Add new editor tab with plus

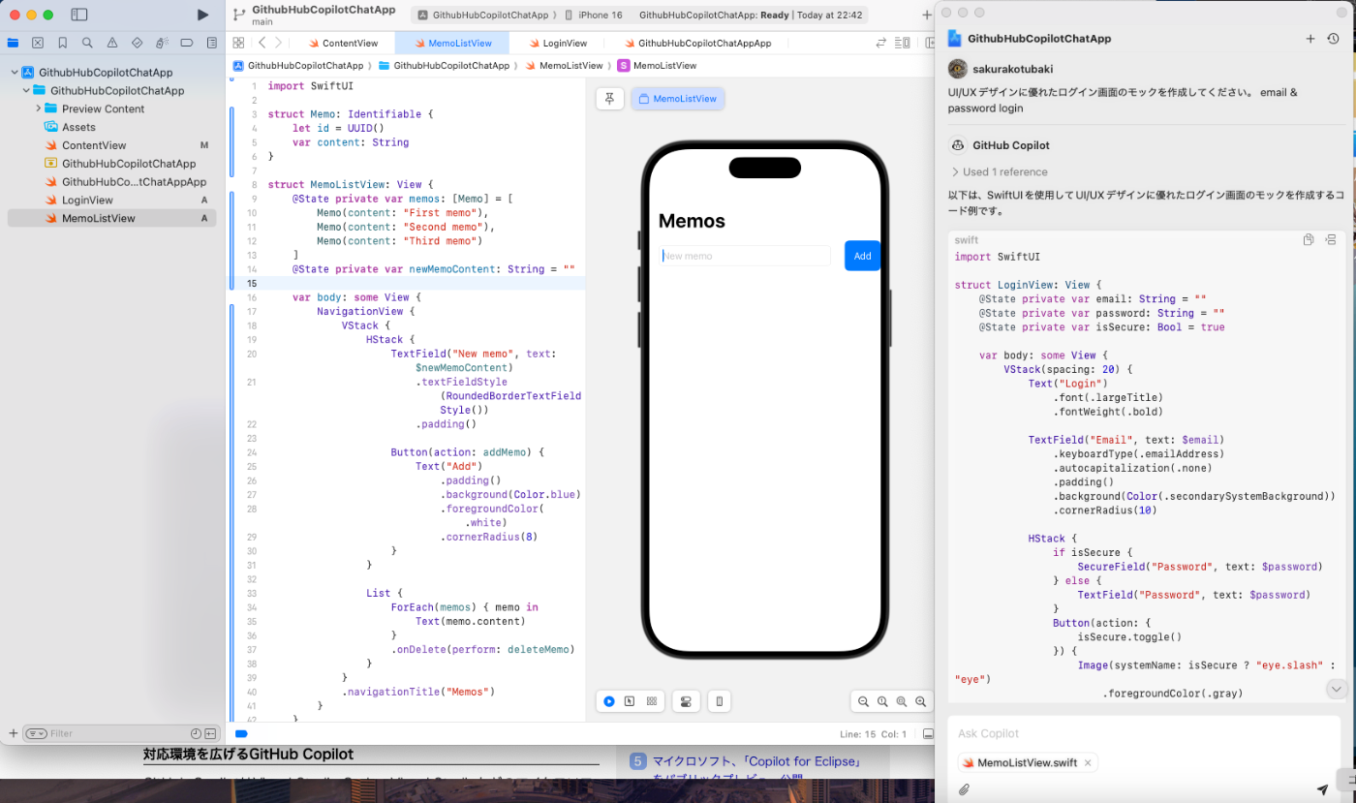click(x=927, y=15)
